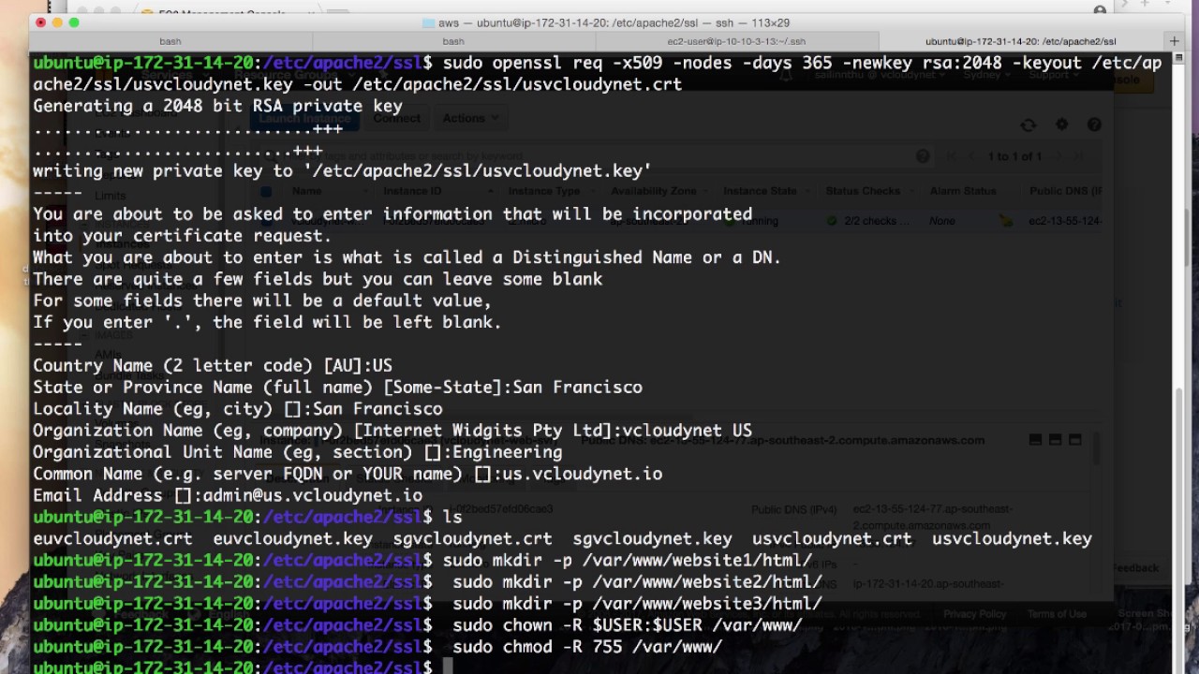Sort by Instance State column header
The width and height of the screenshot is (1199, 674).
click(760, 191)
